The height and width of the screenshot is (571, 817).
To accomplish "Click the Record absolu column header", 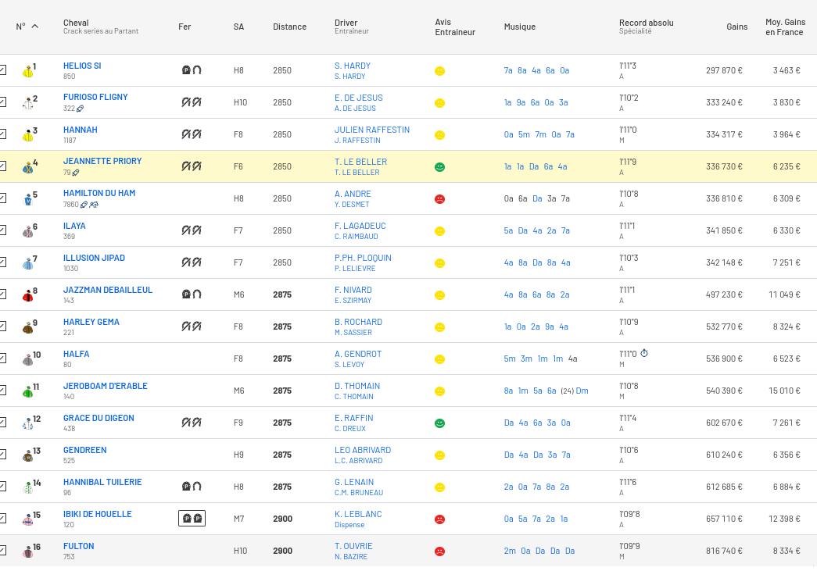I will pyautogui.click(x=646, y=23).
